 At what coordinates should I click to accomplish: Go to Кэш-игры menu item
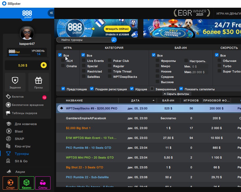(x=23, y=146)
